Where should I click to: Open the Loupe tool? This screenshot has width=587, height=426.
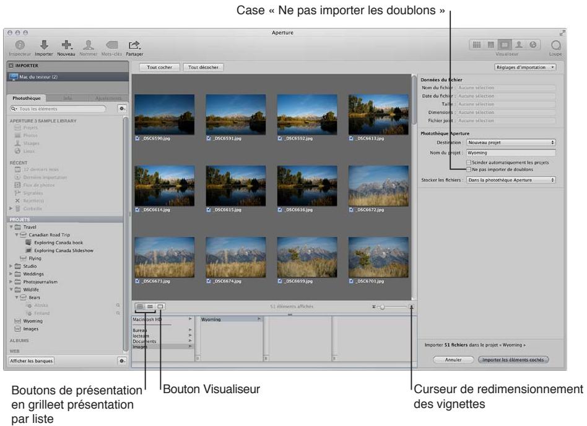click(556, 45)
